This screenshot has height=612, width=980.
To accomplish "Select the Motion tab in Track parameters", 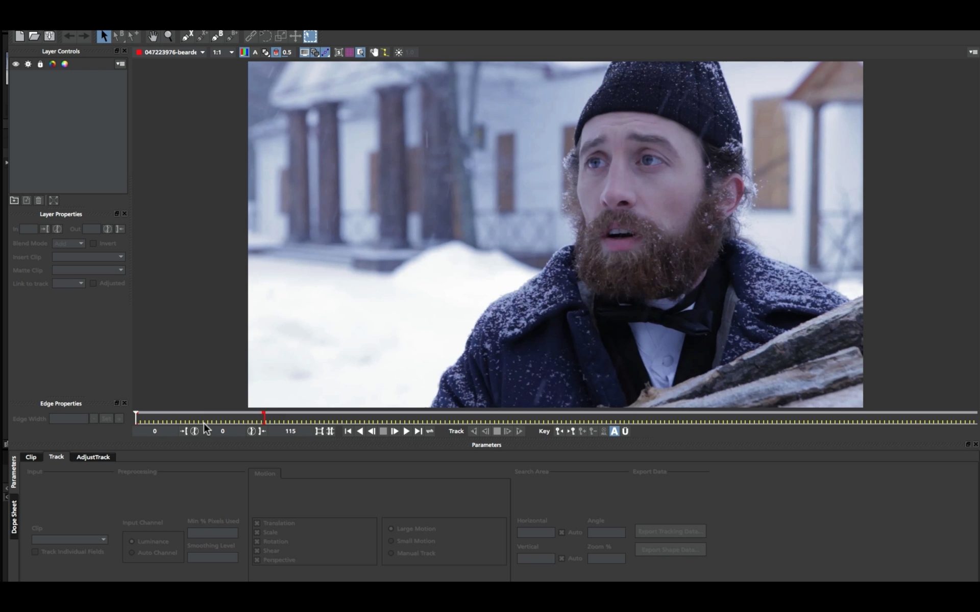I will [264, 474].
